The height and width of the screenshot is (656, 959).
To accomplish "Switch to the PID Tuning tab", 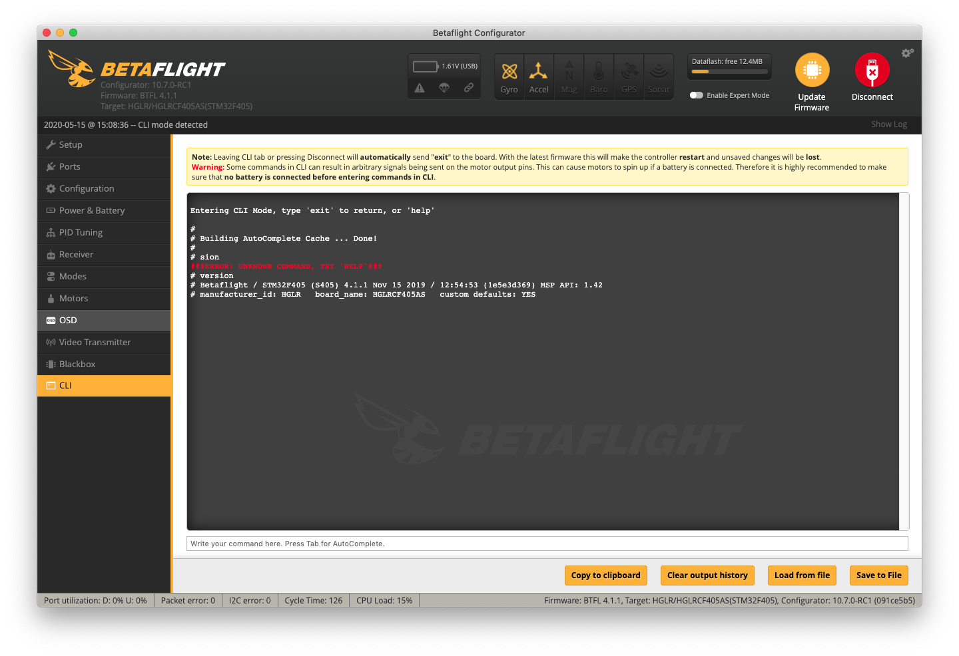I will tap(104, 232).
